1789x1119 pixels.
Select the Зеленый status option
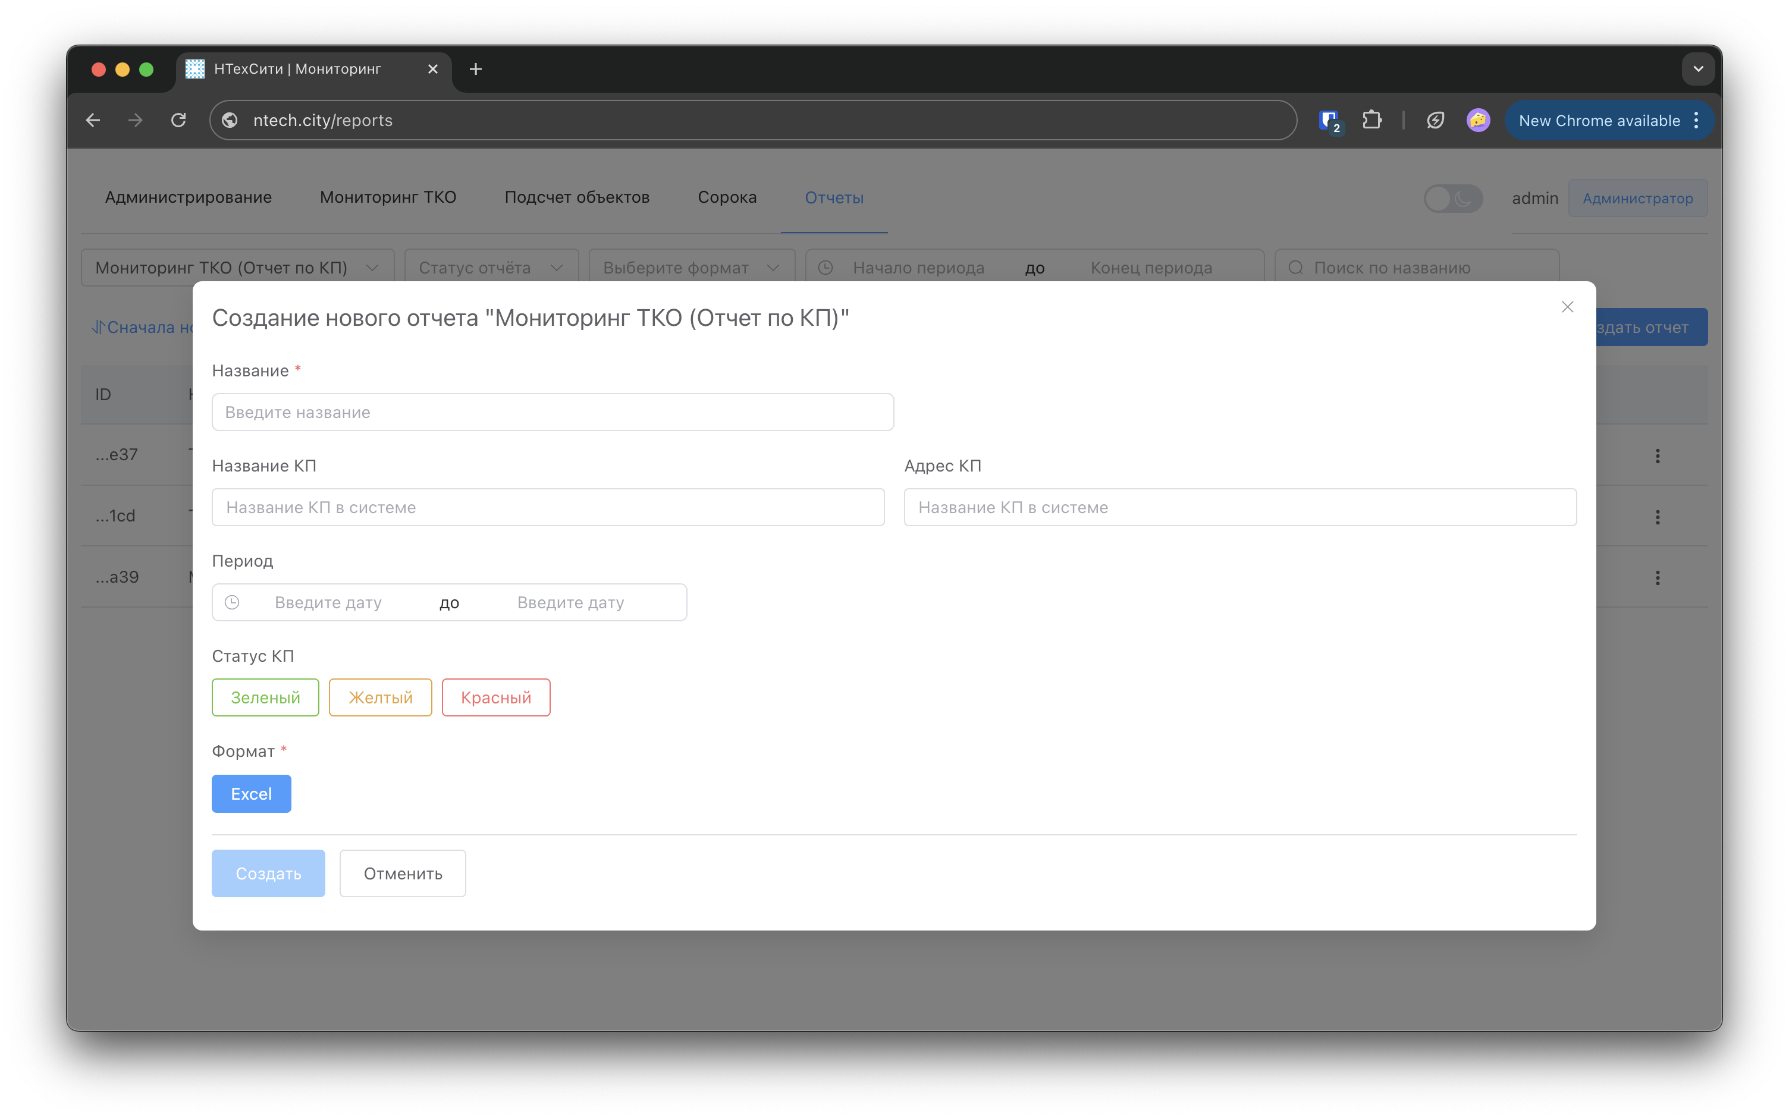point(265,697)
